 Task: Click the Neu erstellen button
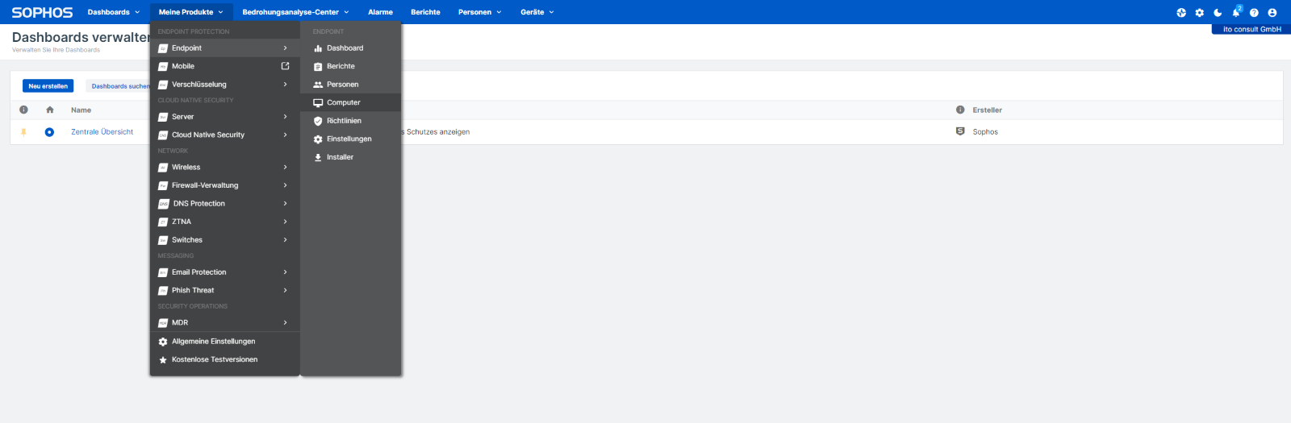(x=48, y=86)
